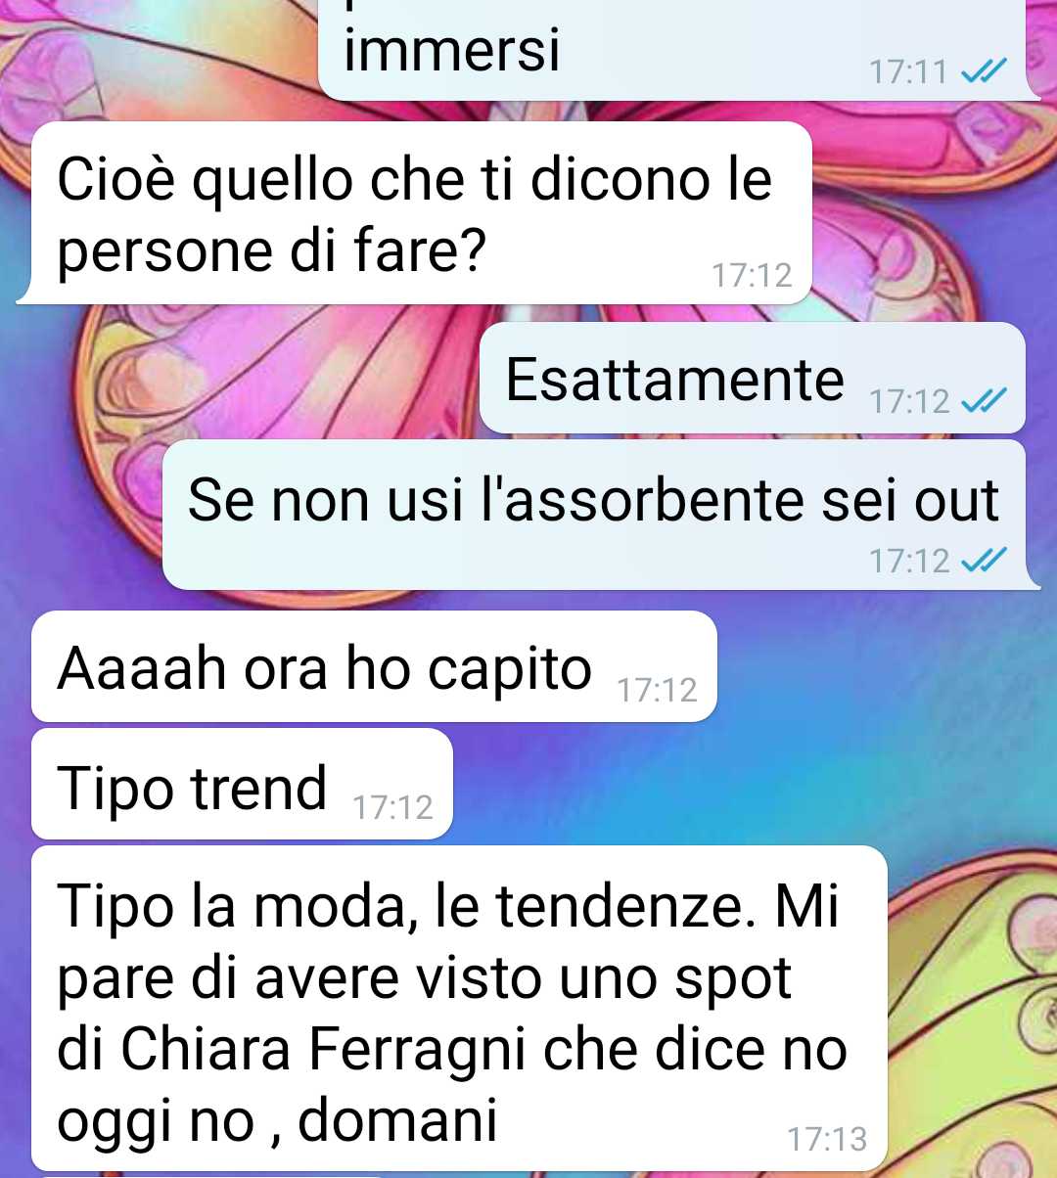Select the 'Cioè quello che ti dicono' message

tap(415, 212)
